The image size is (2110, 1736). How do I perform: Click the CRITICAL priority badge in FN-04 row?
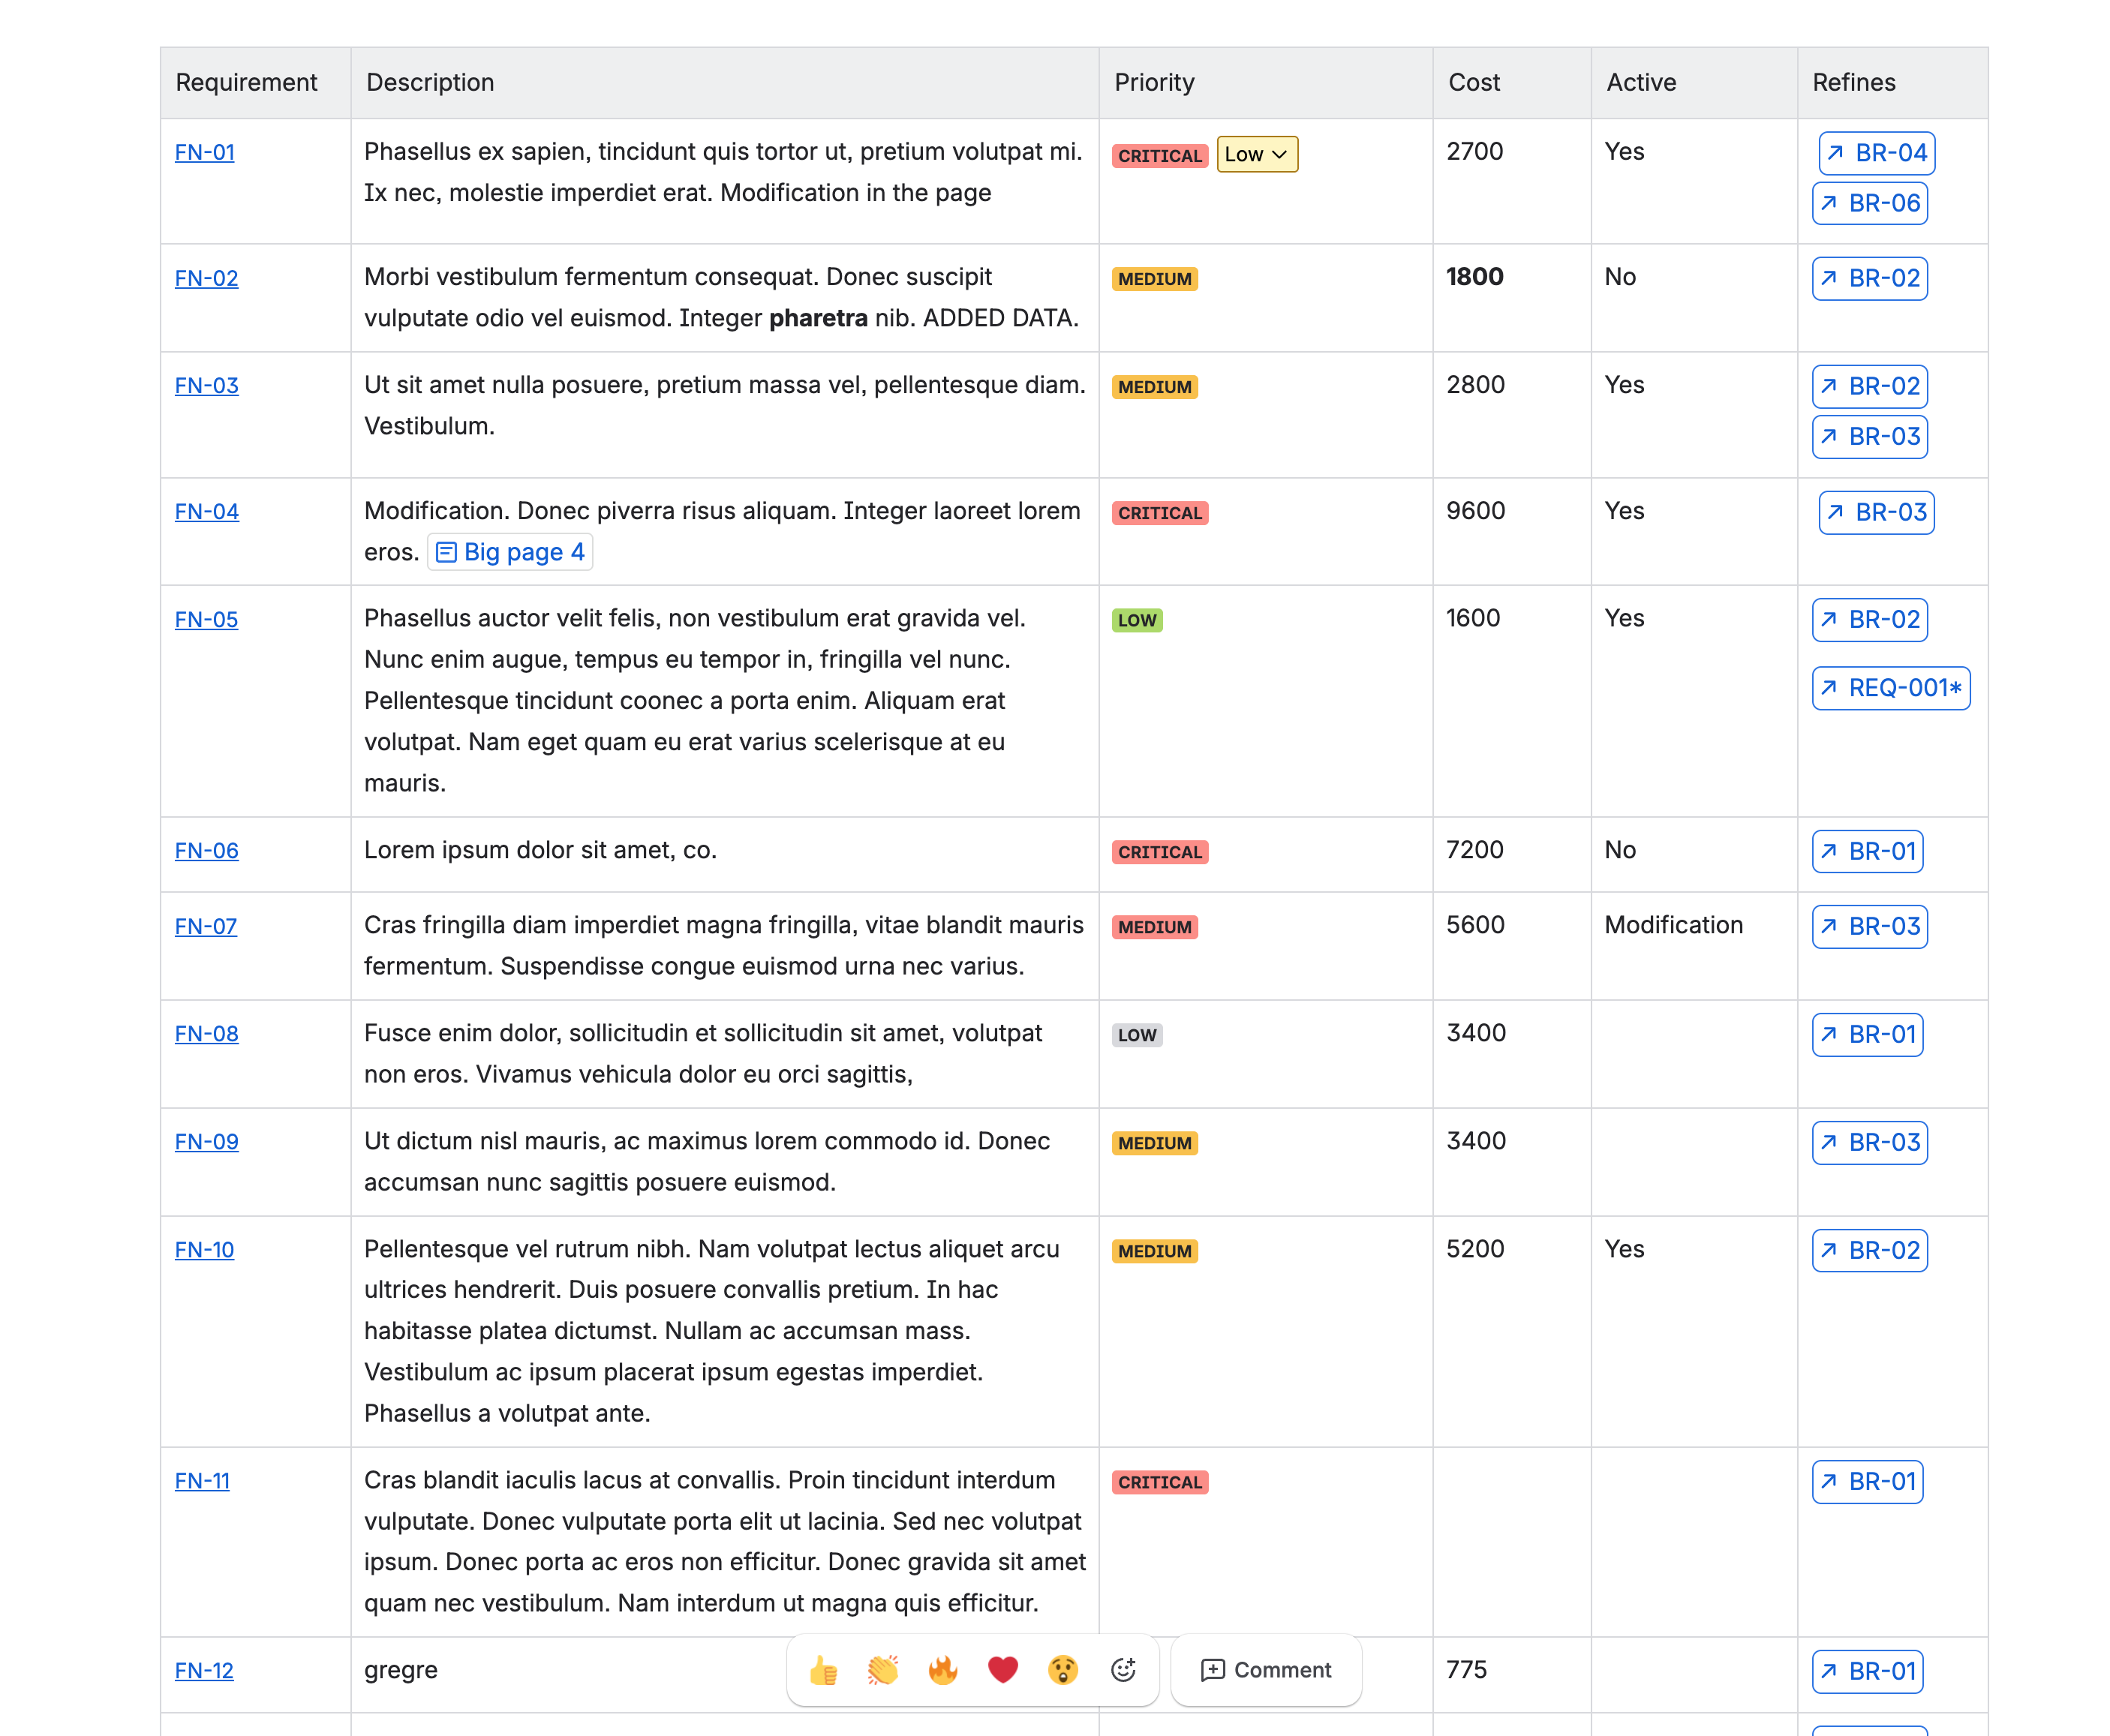point(1159,513)
